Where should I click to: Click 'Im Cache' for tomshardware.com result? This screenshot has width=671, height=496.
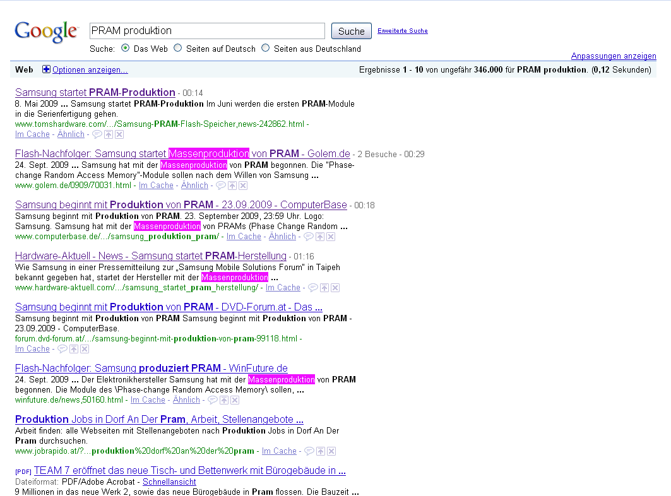[33, 134]
